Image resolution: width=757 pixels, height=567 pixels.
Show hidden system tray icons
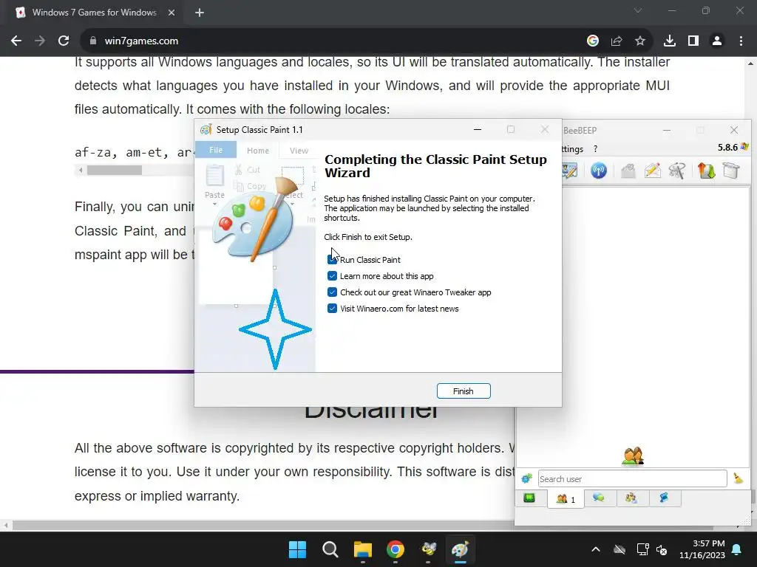pyautogui.click(x=596, y=549)
